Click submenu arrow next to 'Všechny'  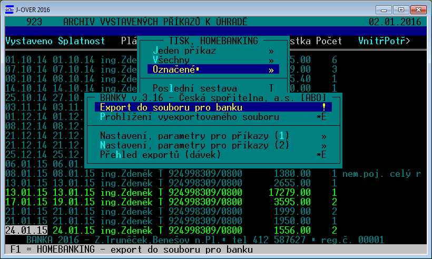(271, 61)
